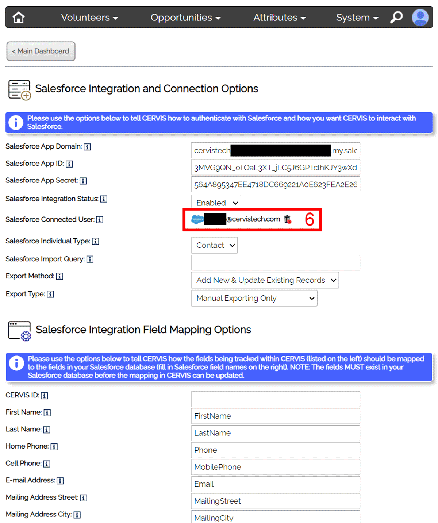Click the CERVIS ID mapping field

click(x=275, y=399)
